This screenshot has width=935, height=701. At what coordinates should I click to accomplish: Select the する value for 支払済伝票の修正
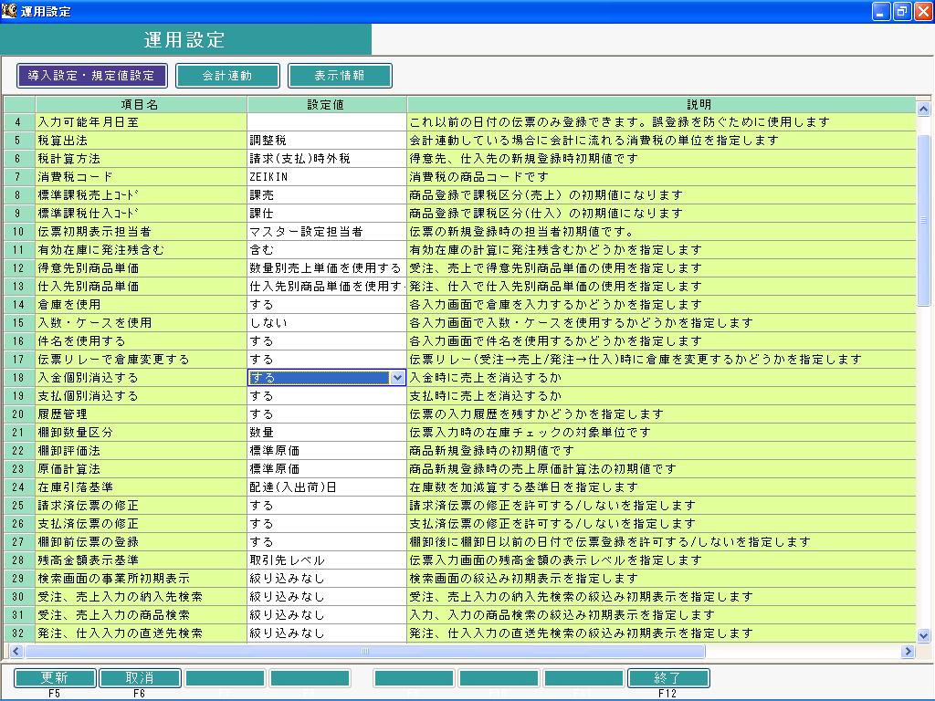[x=327, y=524]
